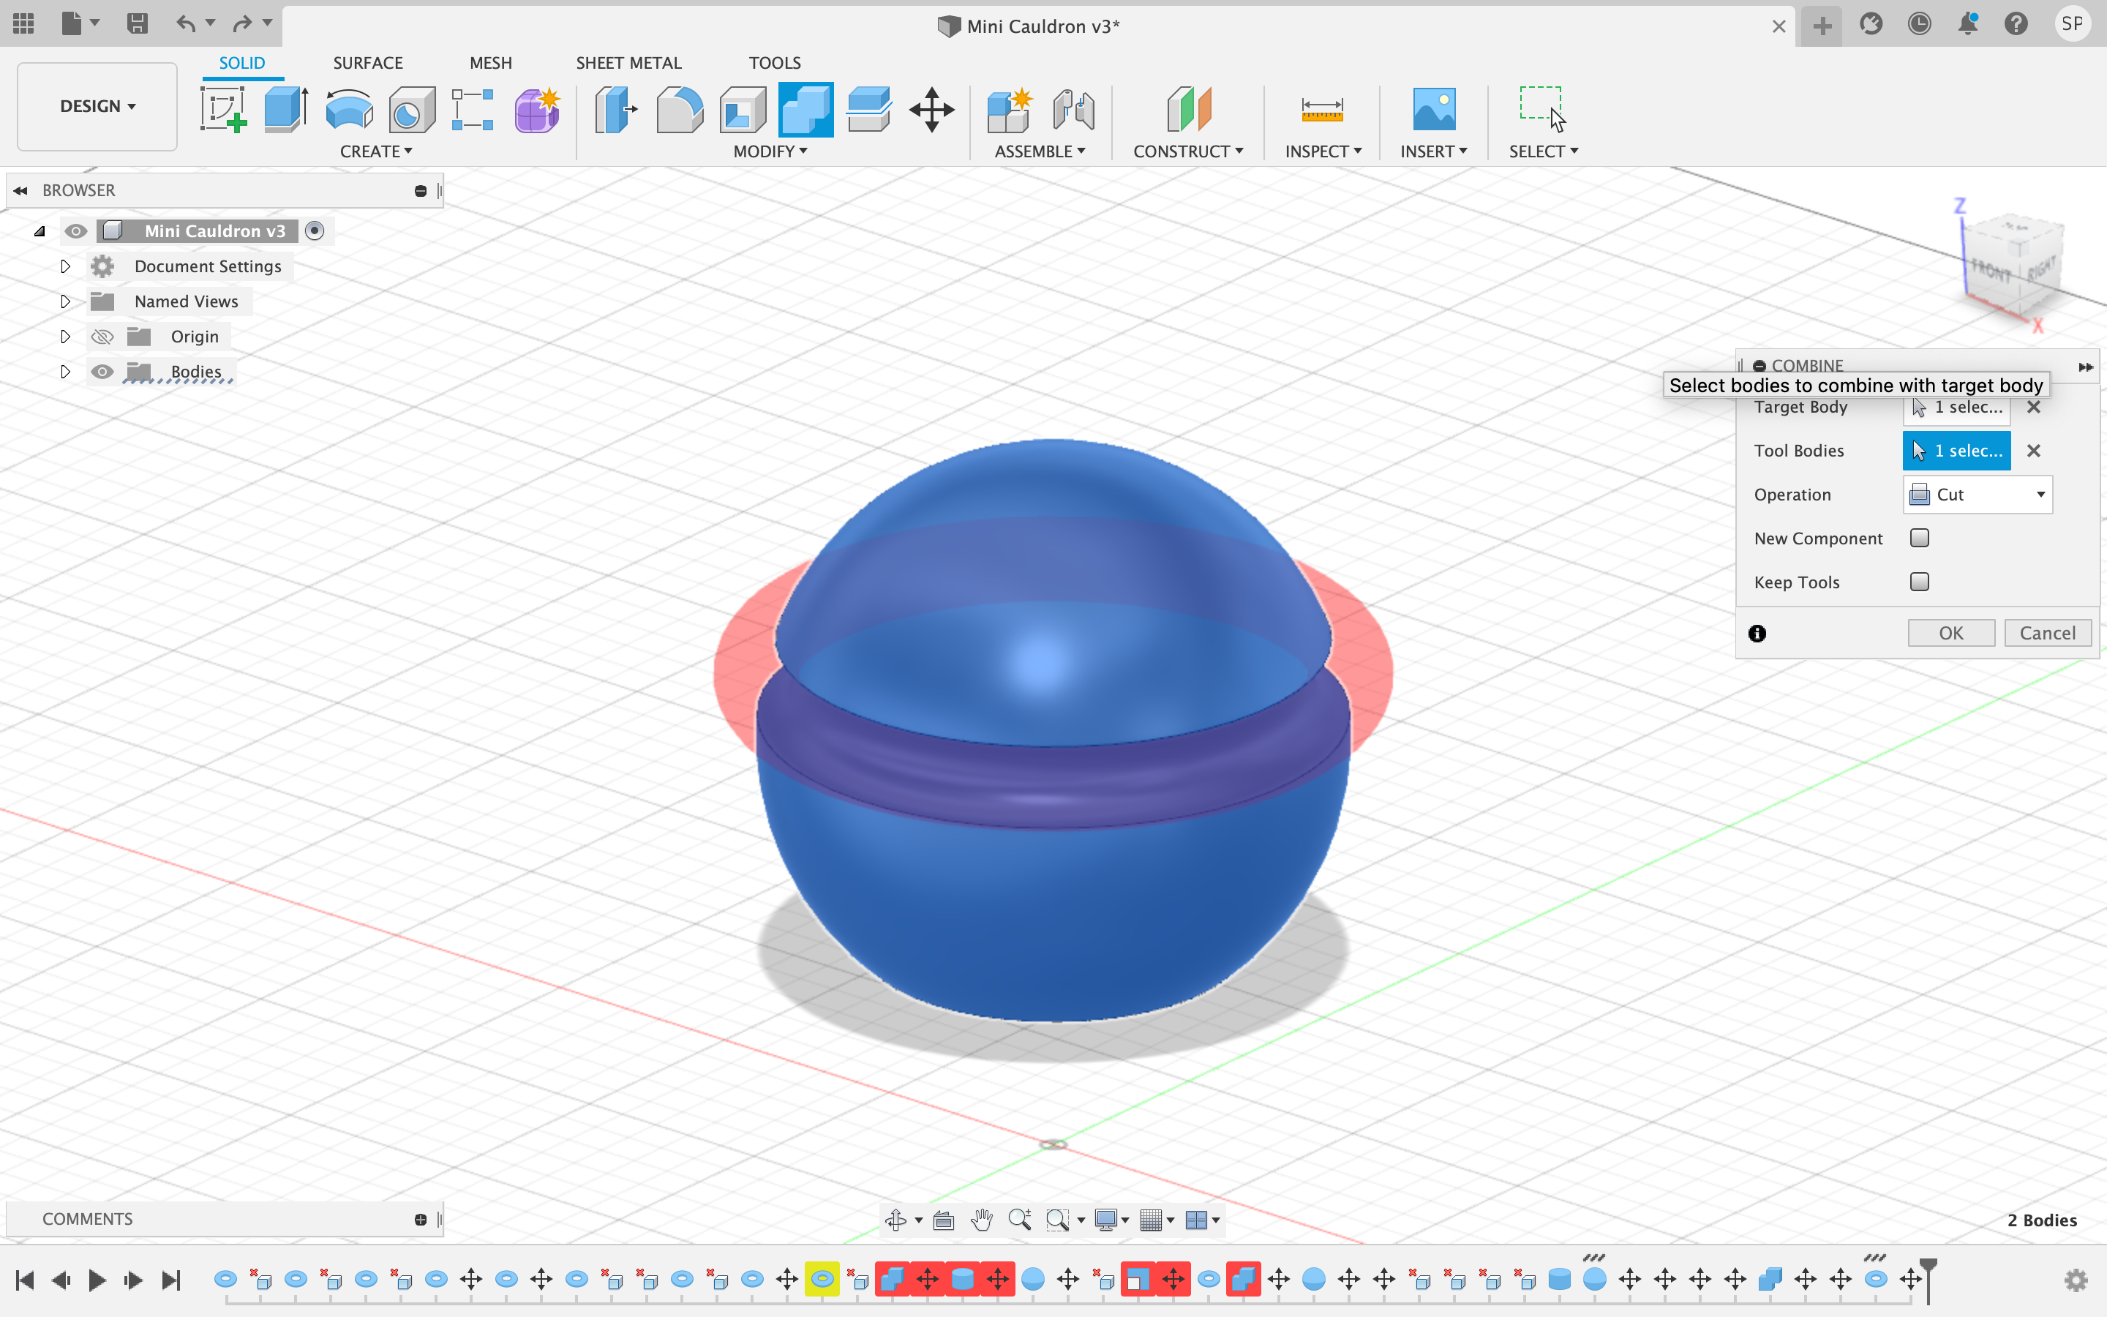
Task: Switch to the SHEET METAL tab
Action: click(x=628, y=63)
